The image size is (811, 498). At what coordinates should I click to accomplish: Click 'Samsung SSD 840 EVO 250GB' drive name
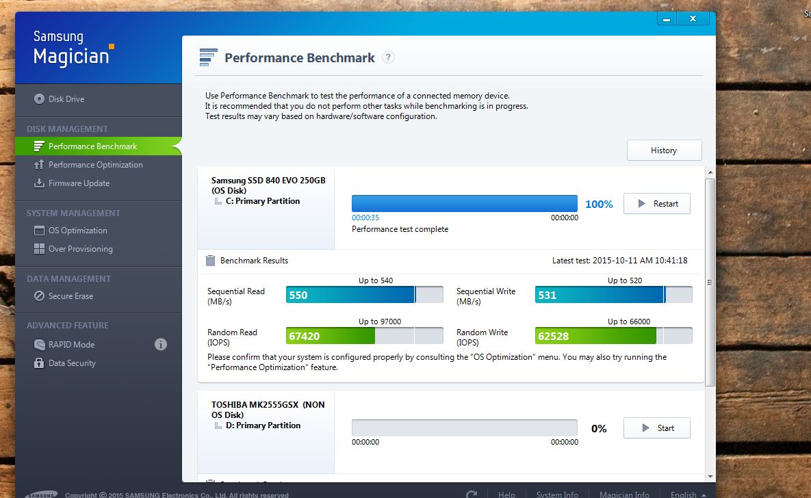click(268, 181)
